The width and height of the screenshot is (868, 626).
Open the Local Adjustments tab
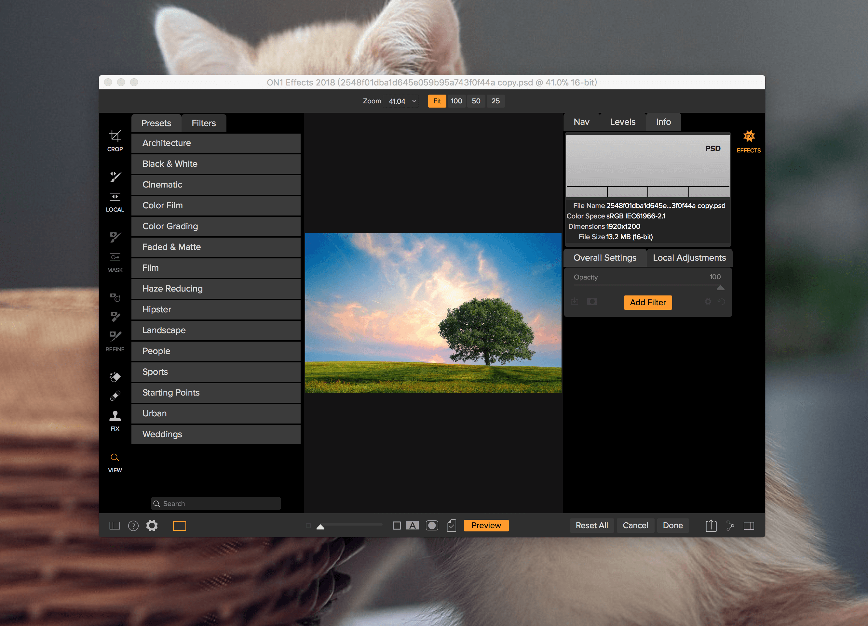click(x=689, y=258)
